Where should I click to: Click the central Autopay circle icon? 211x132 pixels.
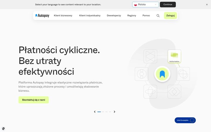162,74
